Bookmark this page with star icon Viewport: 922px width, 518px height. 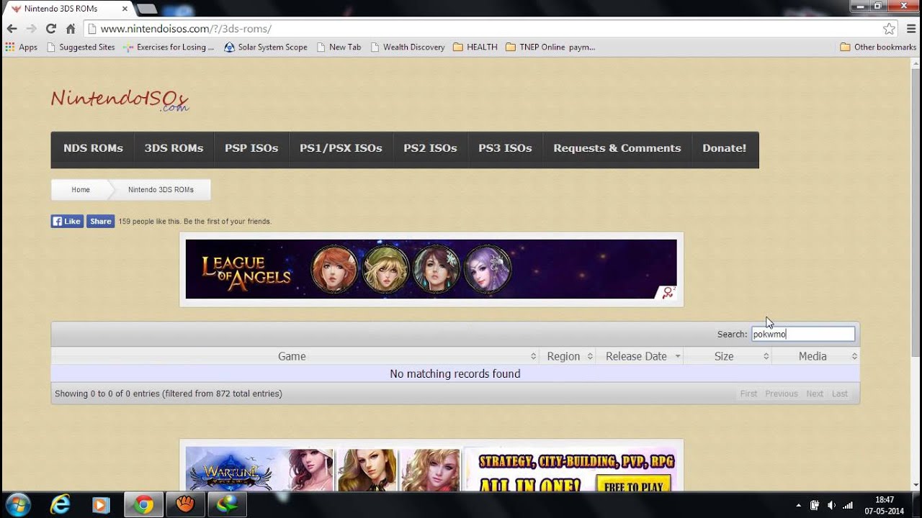tap(889, 29)
